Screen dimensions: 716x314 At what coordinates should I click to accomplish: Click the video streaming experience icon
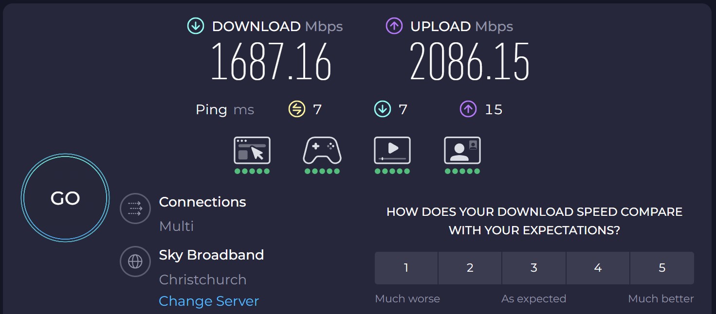(x=392, y=151)
